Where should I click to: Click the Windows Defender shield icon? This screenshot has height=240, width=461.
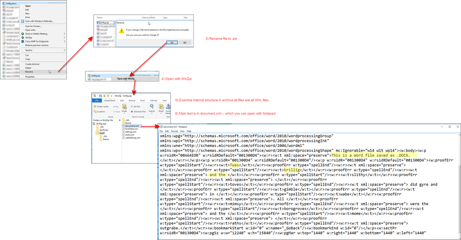22,21
